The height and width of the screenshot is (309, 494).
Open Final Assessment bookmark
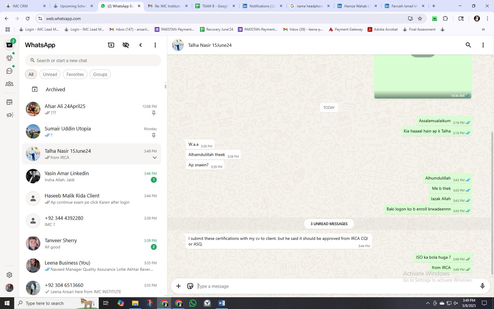[x=419, y=29]
